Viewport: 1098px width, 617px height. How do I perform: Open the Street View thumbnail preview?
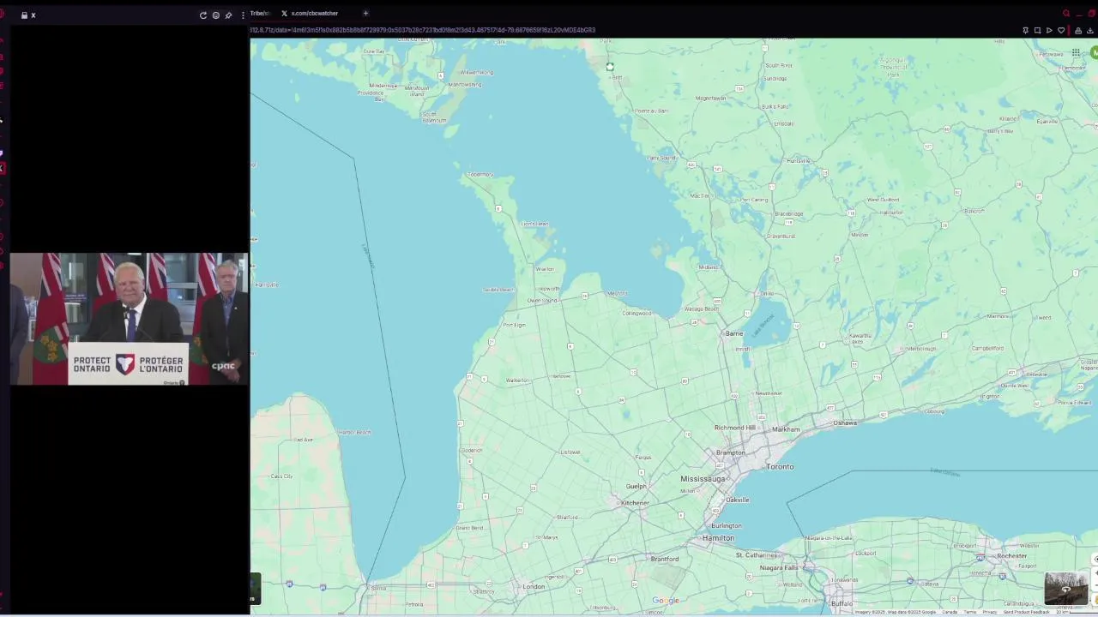(x=1066, y=589)
